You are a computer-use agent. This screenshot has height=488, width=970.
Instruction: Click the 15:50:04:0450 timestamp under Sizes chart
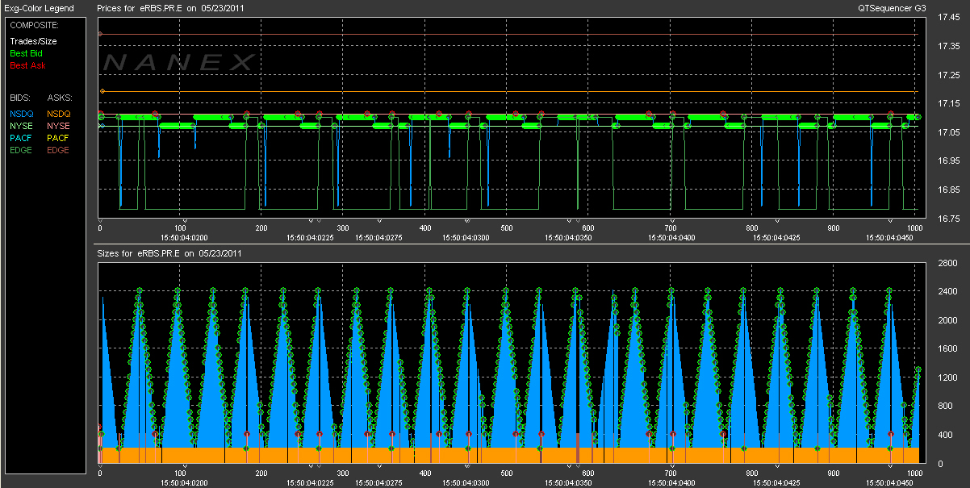(890, 482)
